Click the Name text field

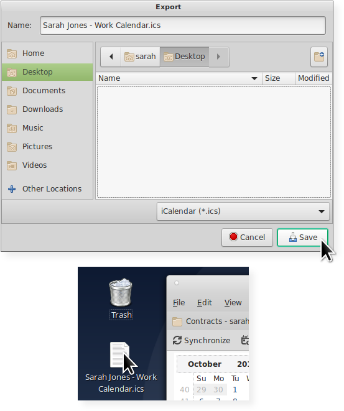pyautogui.click(x=183, y=25)
